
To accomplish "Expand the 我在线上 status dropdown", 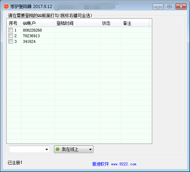I will pos(90,150).
